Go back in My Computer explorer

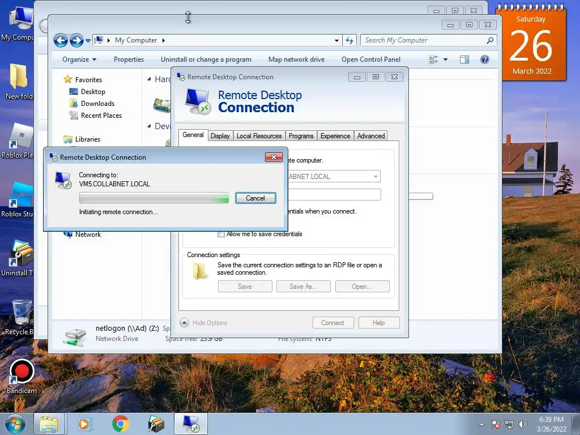coord(61,40)
